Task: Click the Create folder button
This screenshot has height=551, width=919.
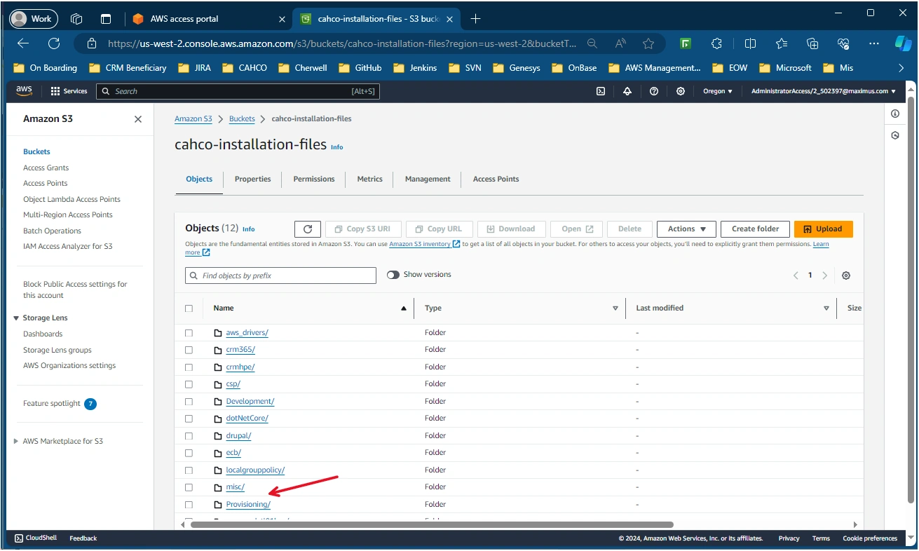Action: point(755,229)
